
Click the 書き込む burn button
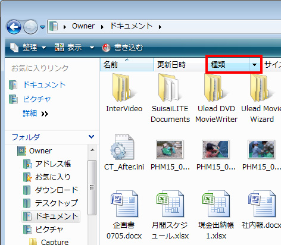pos(123,48)
